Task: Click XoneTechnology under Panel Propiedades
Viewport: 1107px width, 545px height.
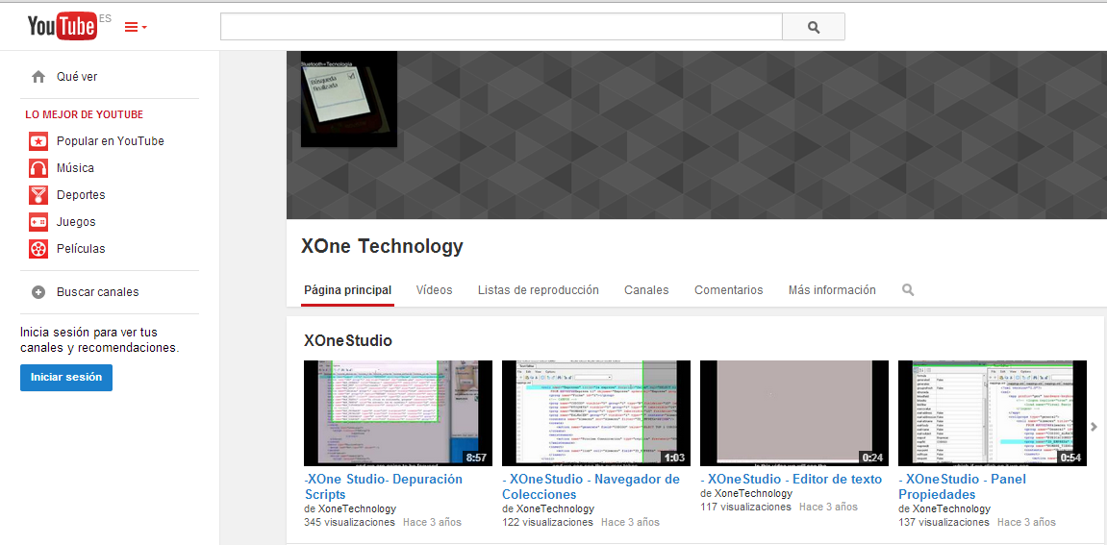Action: pos(952,508)
